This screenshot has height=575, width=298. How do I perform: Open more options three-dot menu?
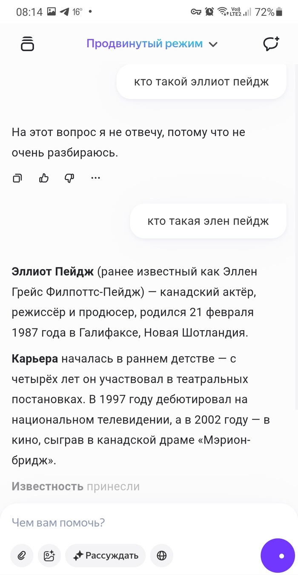95,178
